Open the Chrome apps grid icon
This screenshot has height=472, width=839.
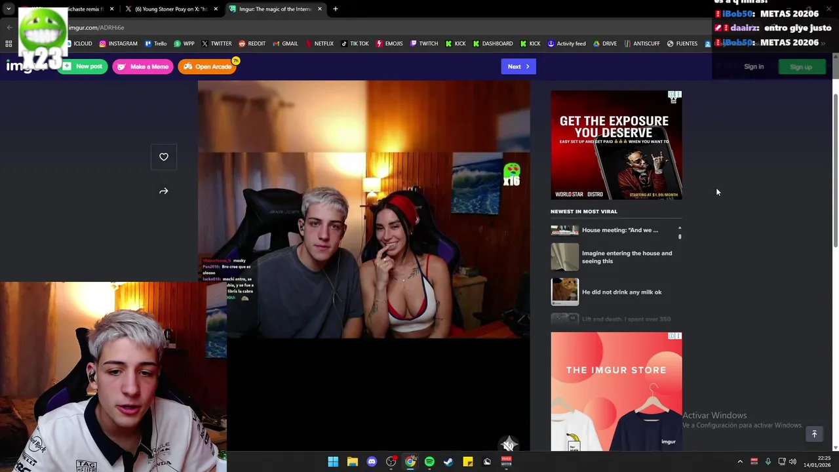click(x=9, y=44)
